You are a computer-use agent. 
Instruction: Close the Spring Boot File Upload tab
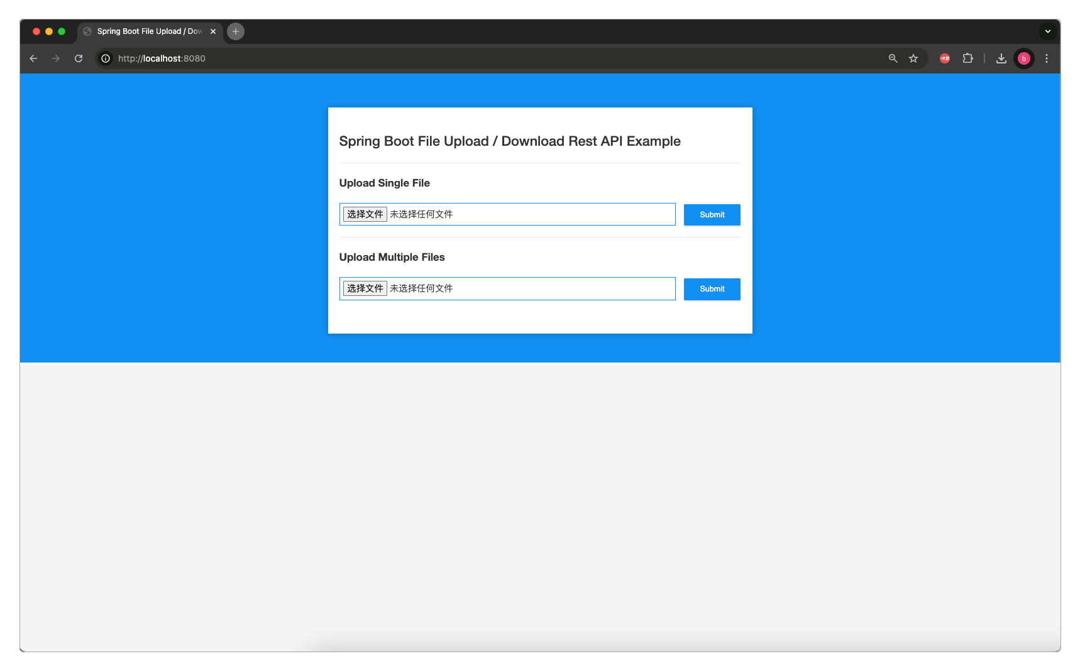pyautogui.click(x=213, y=31)
